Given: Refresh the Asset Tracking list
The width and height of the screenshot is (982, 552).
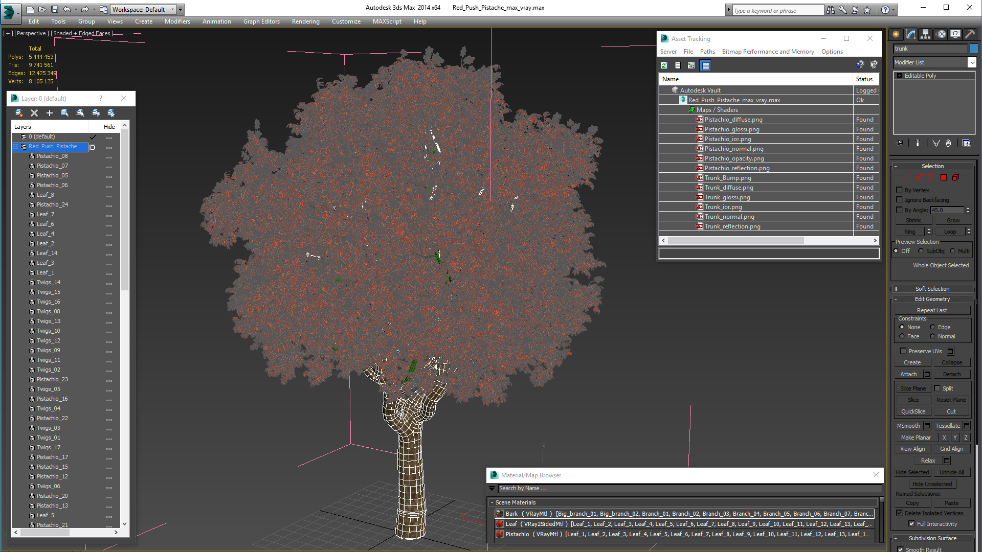Looking at the screenshot, I should click(x=664, y=65).
